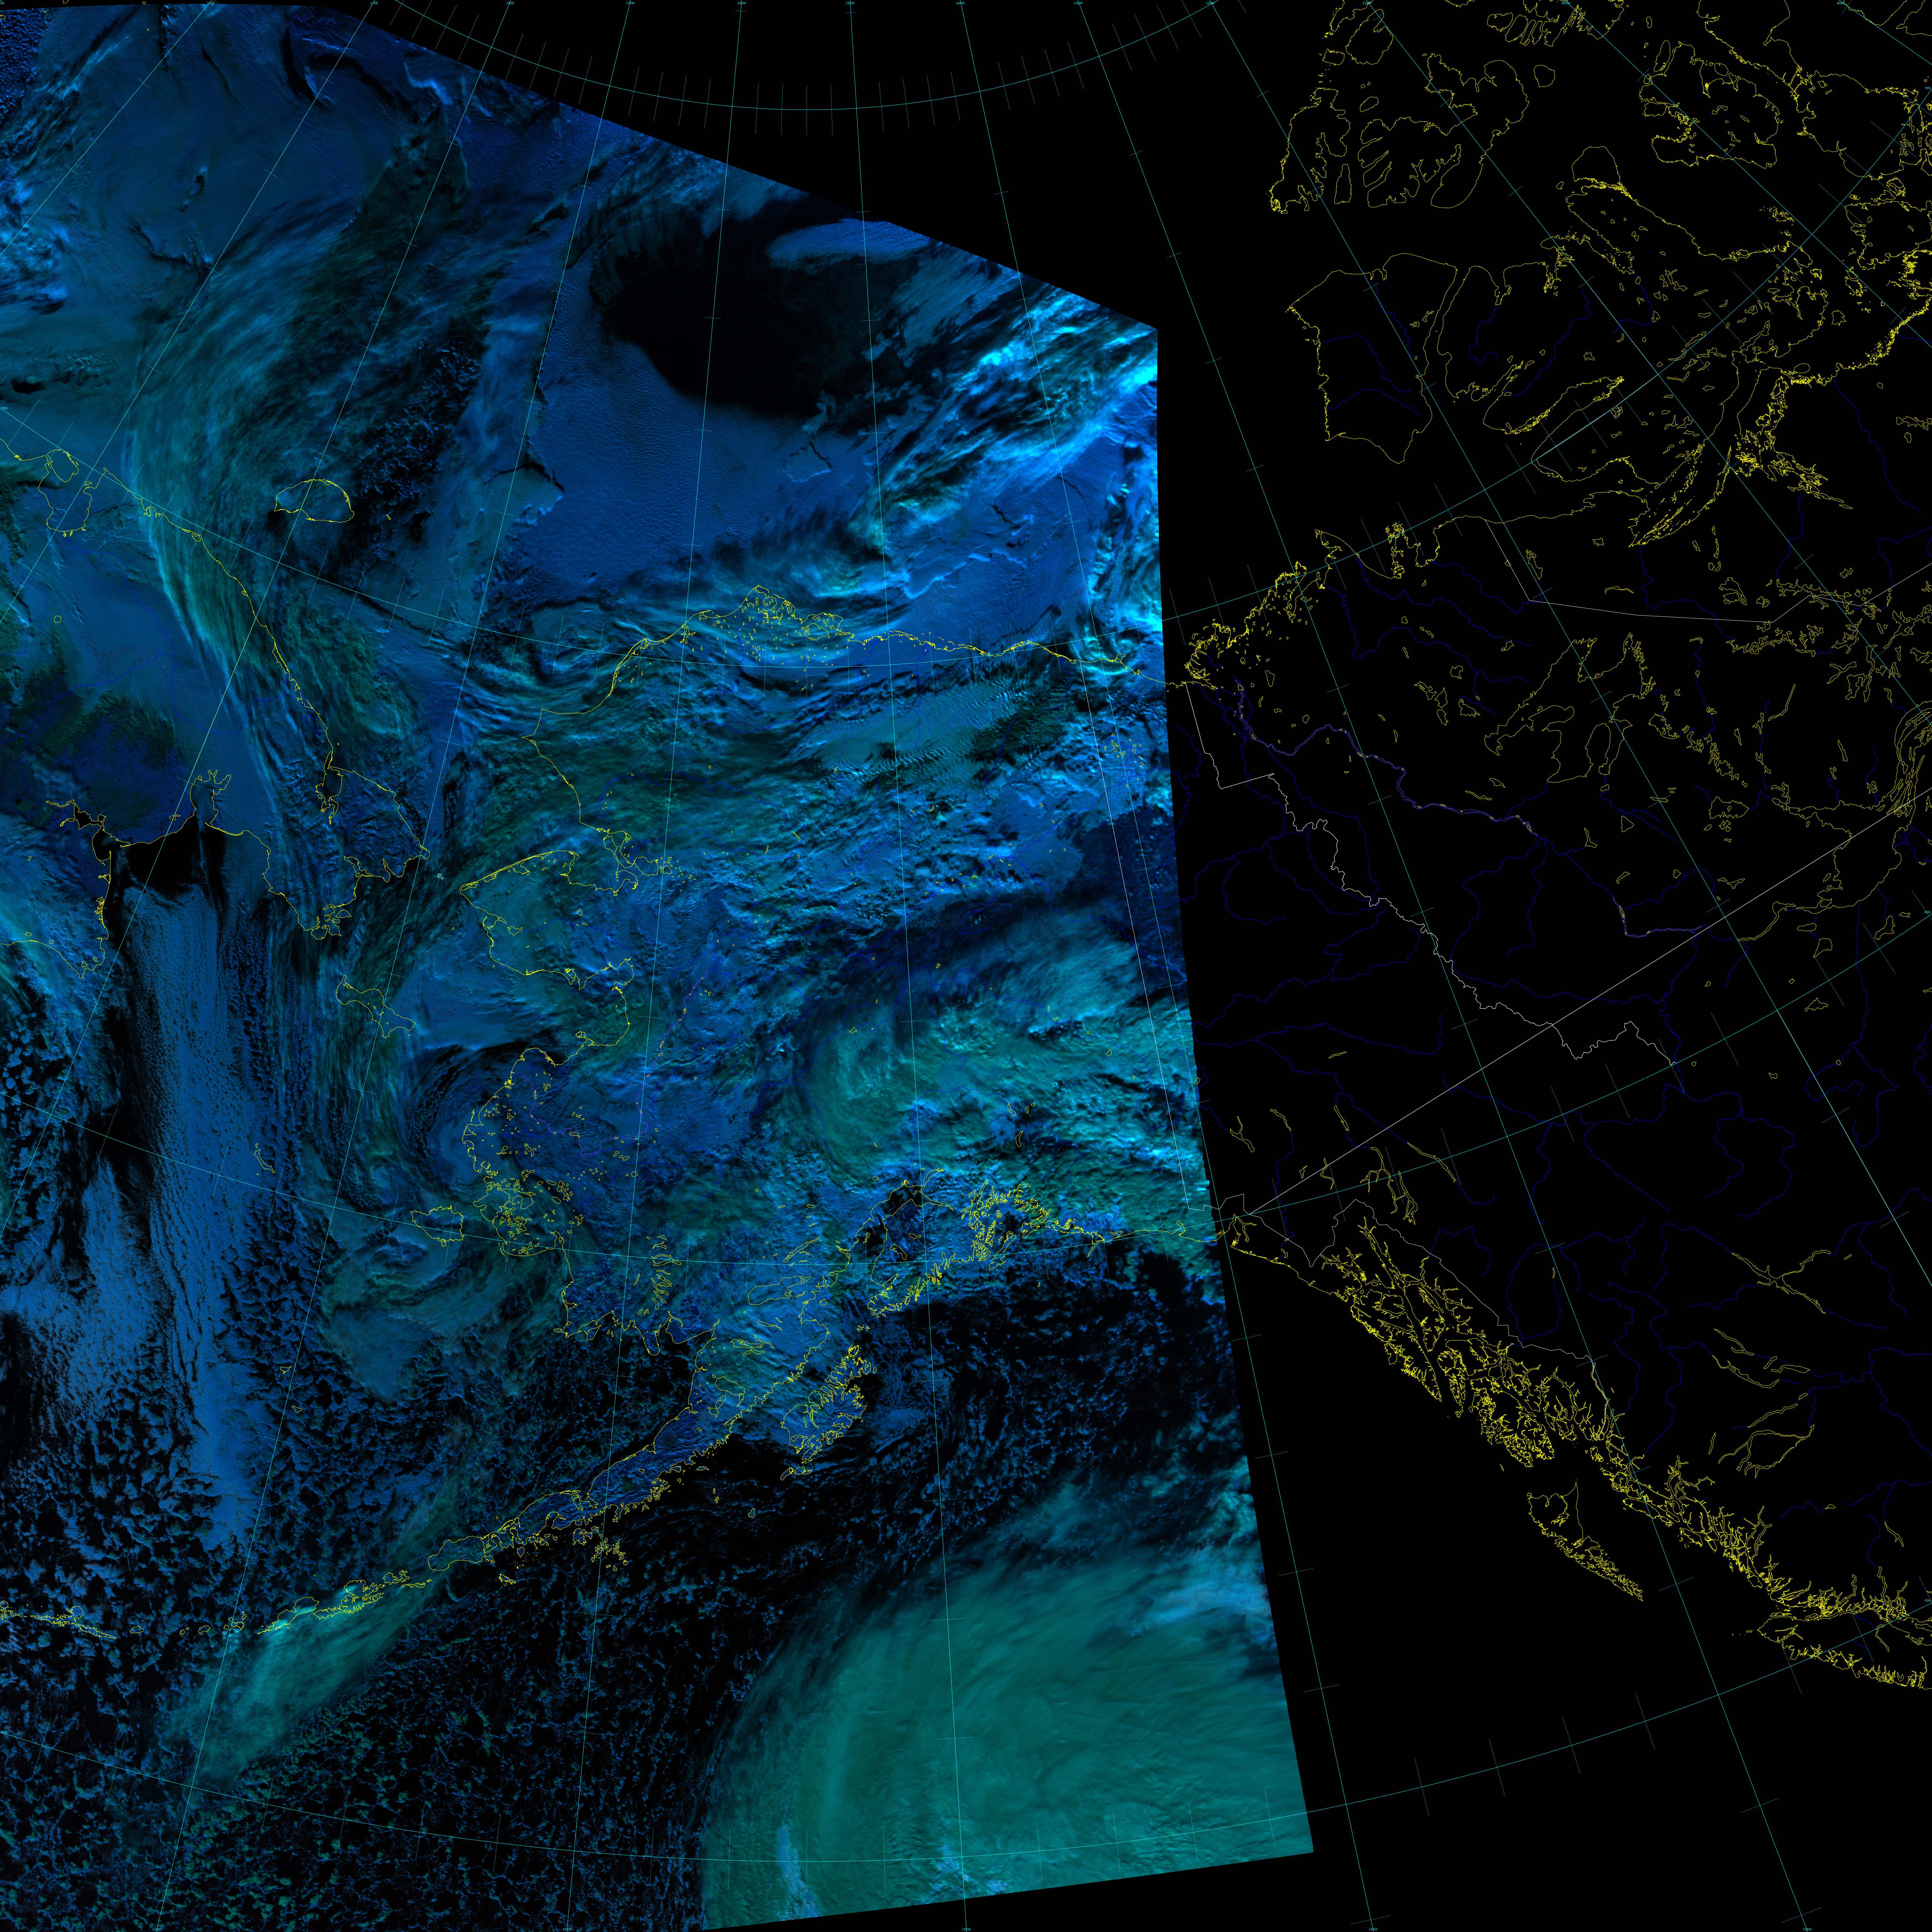Click the 180E longitude label
1932x1932 pixels.
[510, 3]
